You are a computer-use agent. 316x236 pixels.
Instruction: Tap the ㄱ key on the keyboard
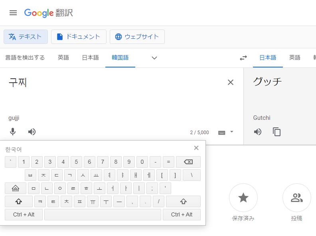70,175
